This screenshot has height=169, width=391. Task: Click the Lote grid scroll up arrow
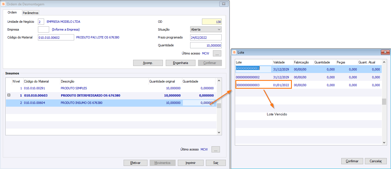pos(384,62)
